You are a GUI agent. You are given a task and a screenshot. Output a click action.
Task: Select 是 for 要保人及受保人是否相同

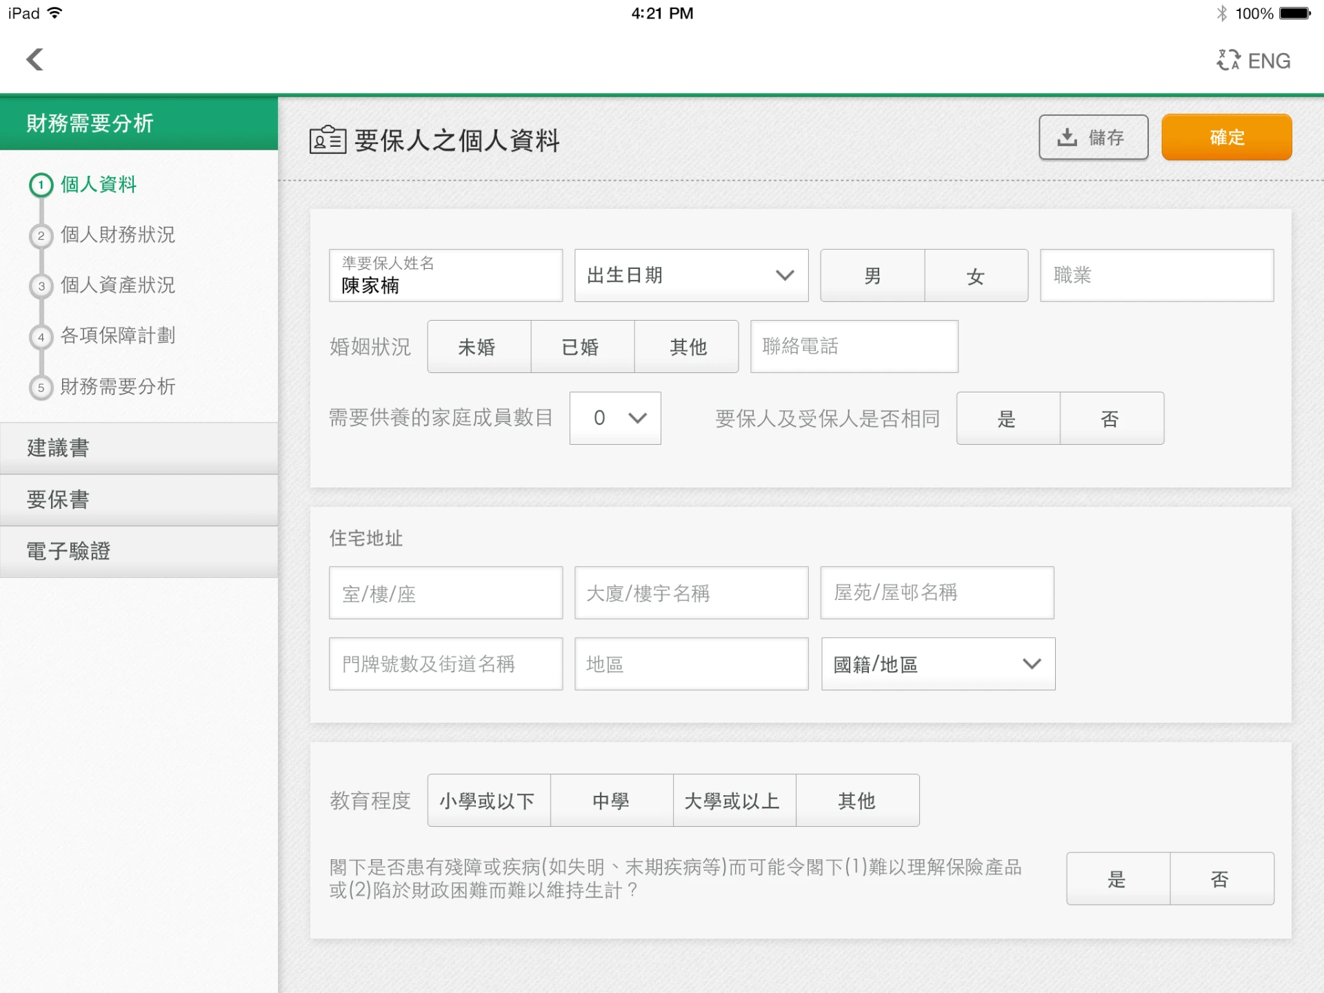(x=1008, y=418)
